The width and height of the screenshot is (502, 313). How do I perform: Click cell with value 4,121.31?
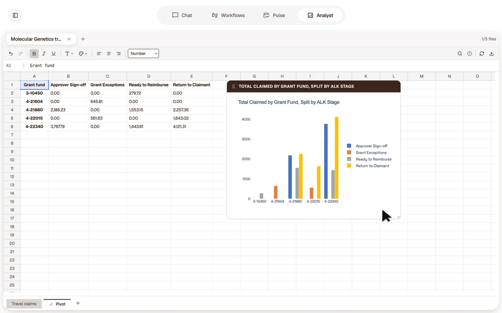(x=192, y=126)
